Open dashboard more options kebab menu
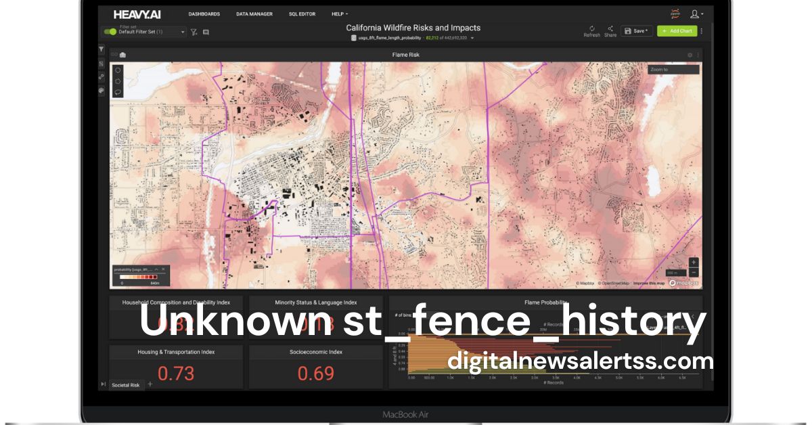This screenshot has height=425, width=812. pyautogui.click(x=702, y=31)
